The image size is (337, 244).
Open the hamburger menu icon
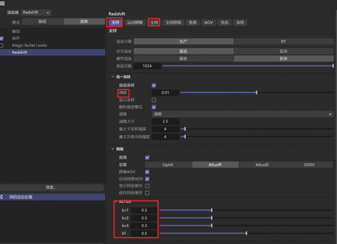click(2, 3)
